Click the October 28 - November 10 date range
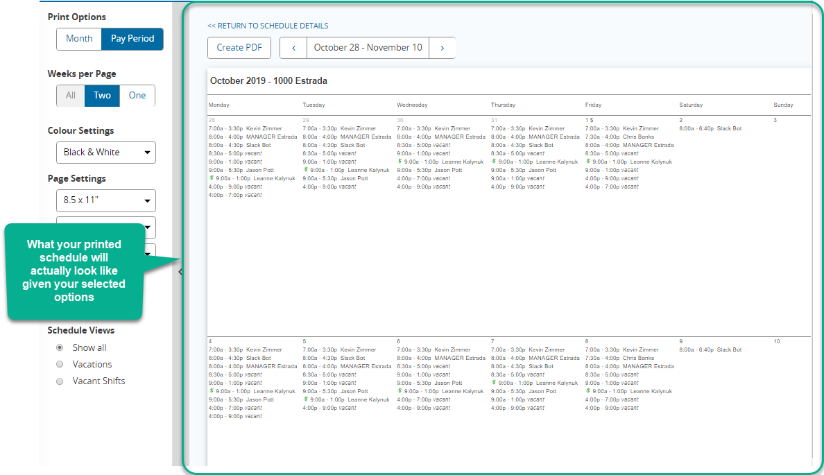 pyautogui.click(x=368, y=48)
